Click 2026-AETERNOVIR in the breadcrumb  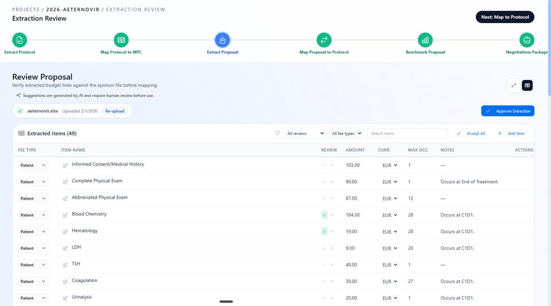(73, 10)
